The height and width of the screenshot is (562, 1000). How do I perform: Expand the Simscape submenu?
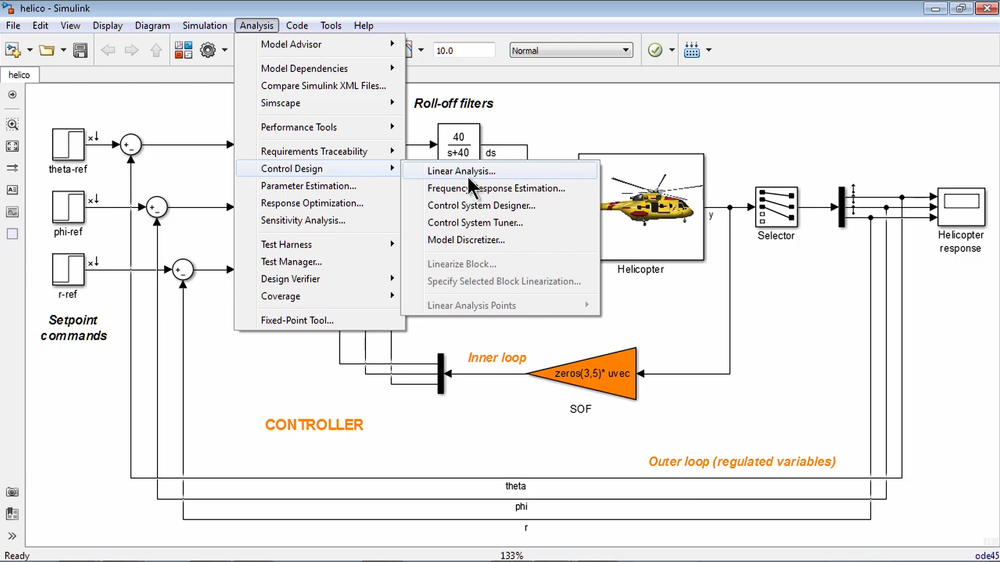click(321, 103)
